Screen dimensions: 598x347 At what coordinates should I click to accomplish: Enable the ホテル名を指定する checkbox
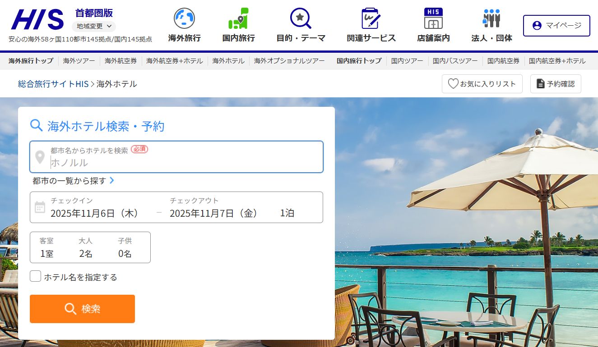point(36,276)
